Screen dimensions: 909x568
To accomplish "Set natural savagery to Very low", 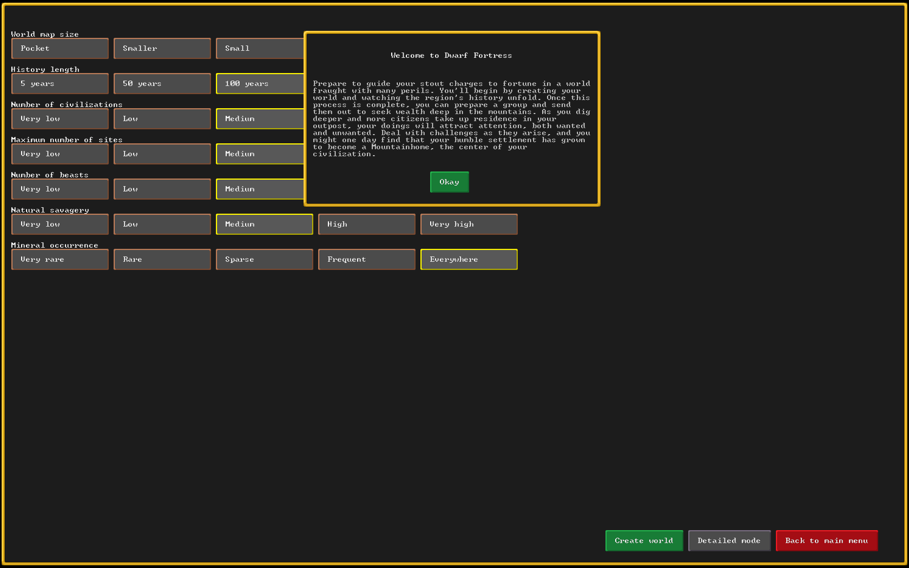I will [x=60, y=224].
